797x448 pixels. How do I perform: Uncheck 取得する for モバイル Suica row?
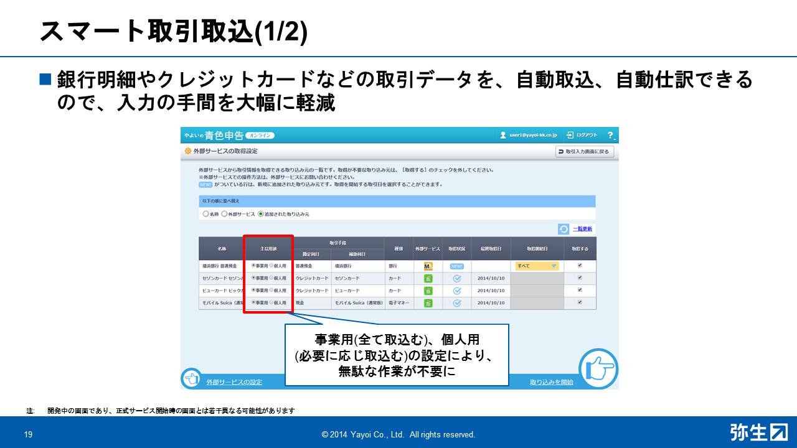[x=580, y=302]
